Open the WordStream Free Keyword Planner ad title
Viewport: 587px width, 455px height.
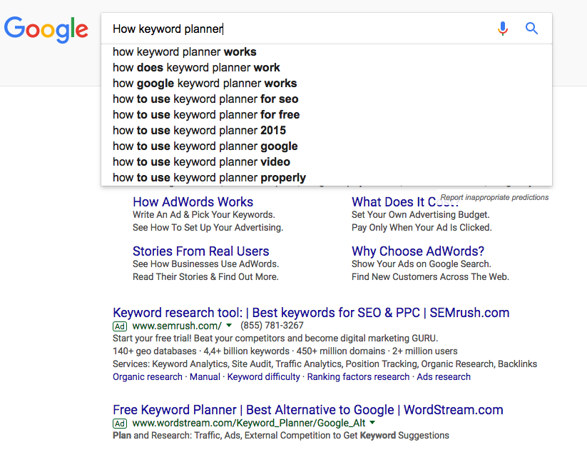coord(307,410)
